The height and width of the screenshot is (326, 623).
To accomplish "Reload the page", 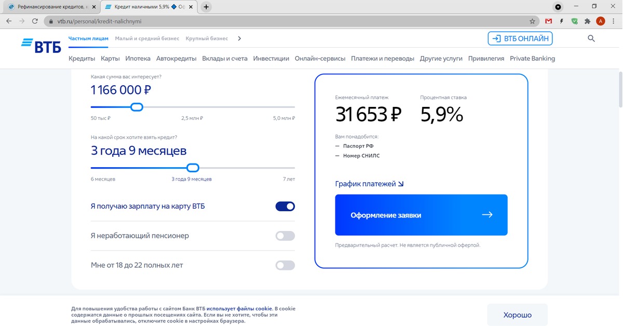I will [x=35, y=21].
